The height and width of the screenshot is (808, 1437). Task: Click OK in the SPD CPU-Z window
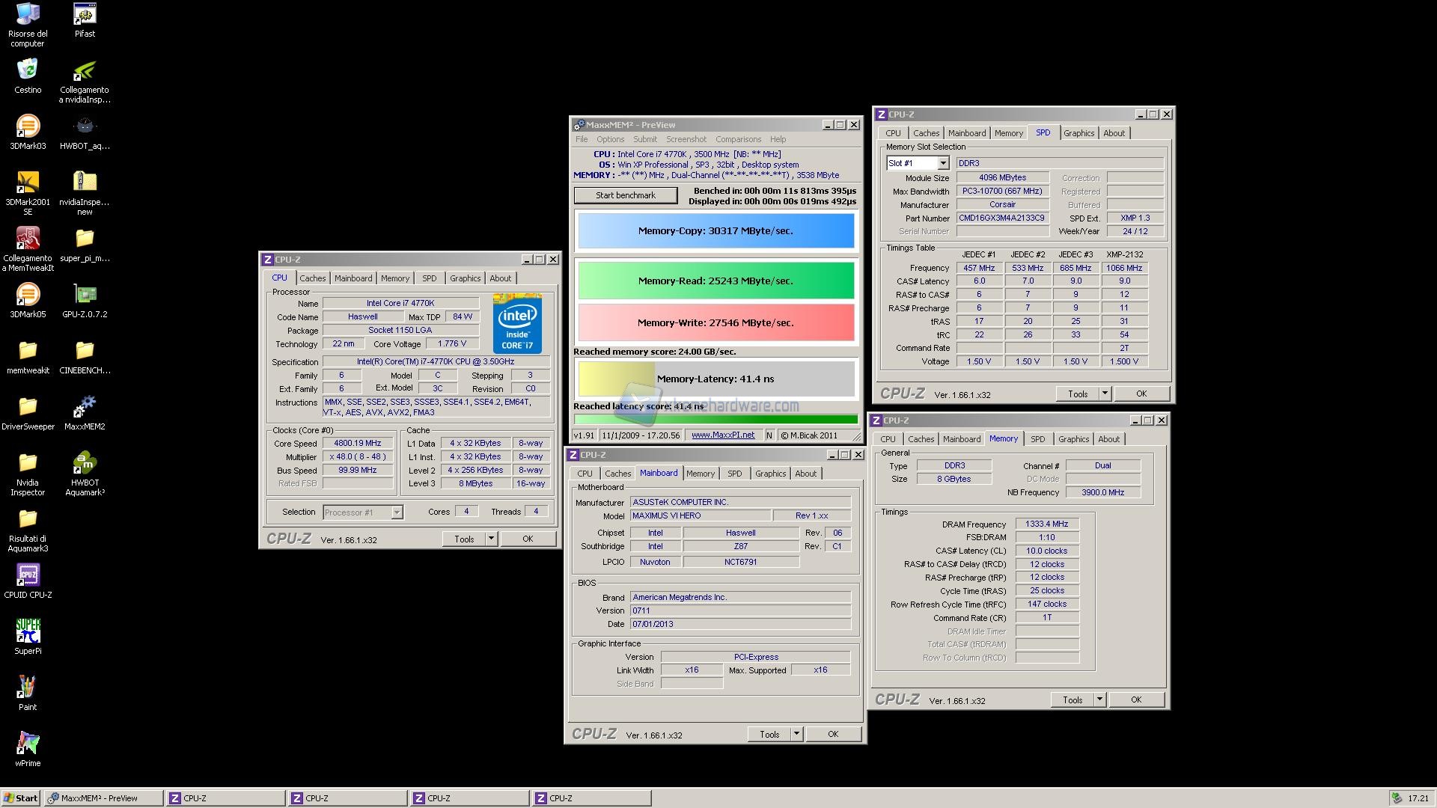[x=1141, y=394]
